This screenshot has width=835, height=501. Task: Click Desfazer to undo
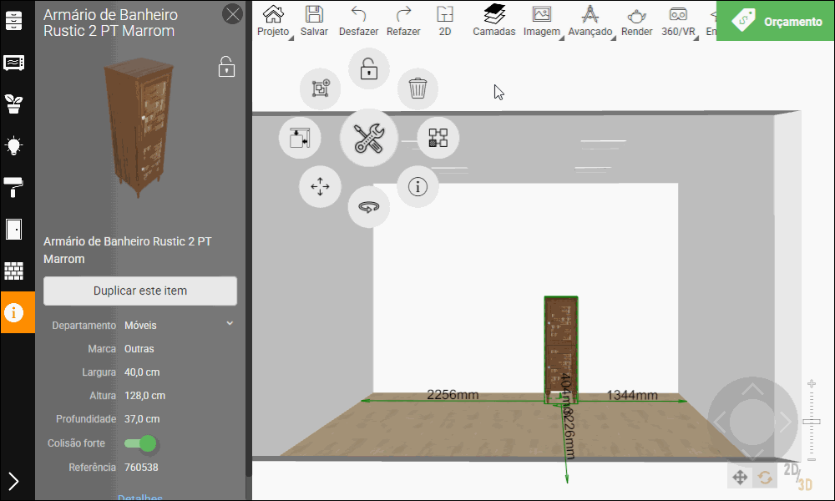click(358, 22)
